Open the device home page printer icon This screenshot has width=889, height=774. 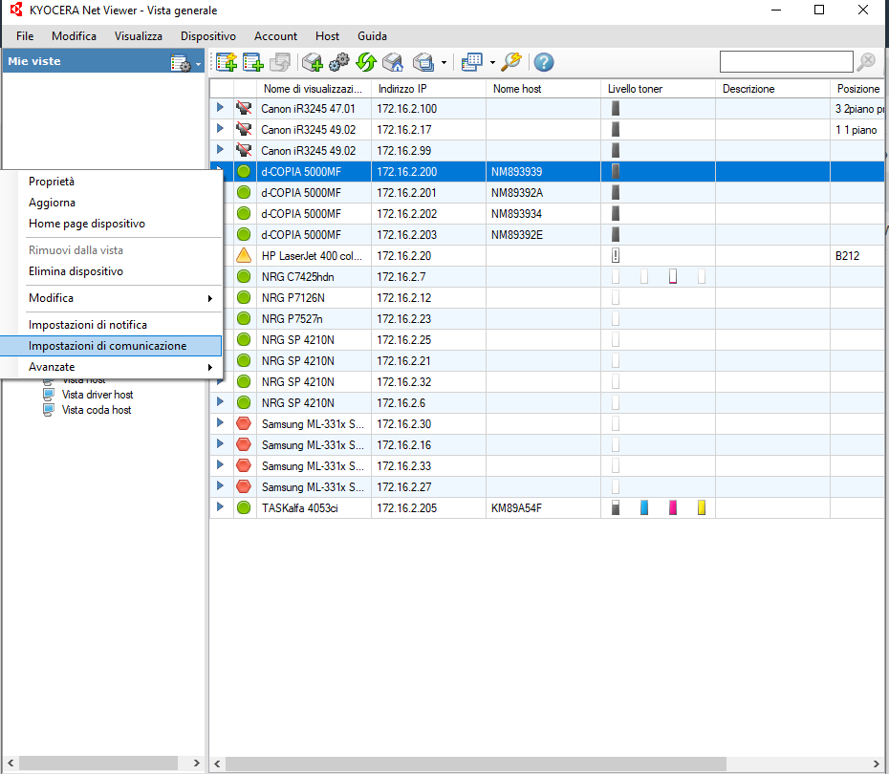[x=393, y=62]
